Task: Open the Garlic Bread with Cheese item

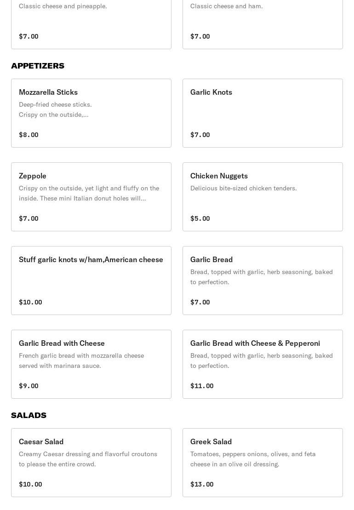Action: pyautogui.click(x=91, y=364)
